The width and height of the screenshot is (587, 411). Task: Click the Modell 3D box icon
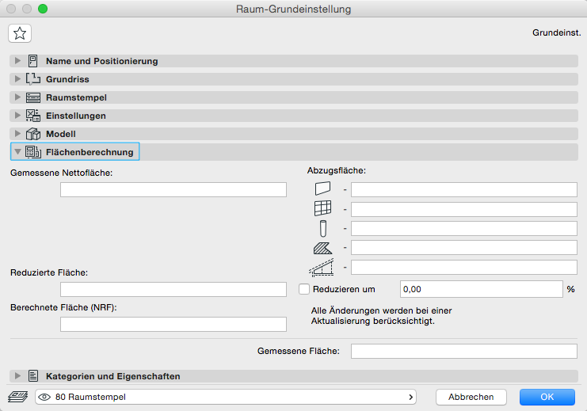pos(33,134)
